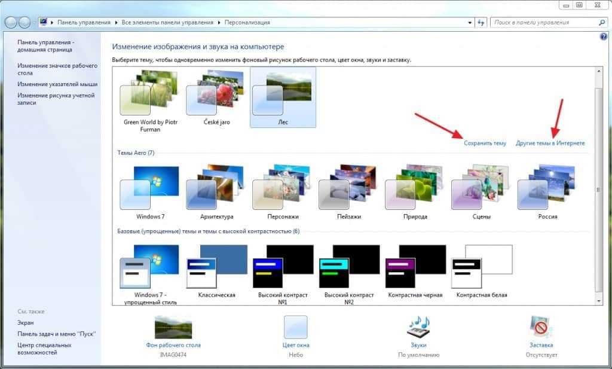Click the help question mark icon
Screen dimensions: 612x369
point(604,36)
